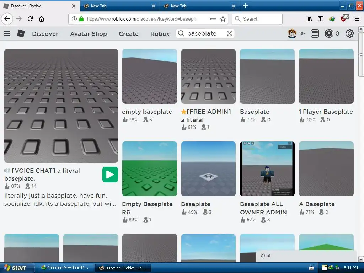Switch to the first New Tab

[x=119, y=6]
